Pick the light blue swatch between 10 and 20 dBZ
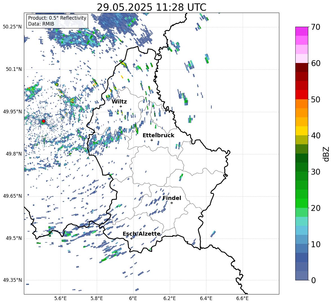 point(302,231)
